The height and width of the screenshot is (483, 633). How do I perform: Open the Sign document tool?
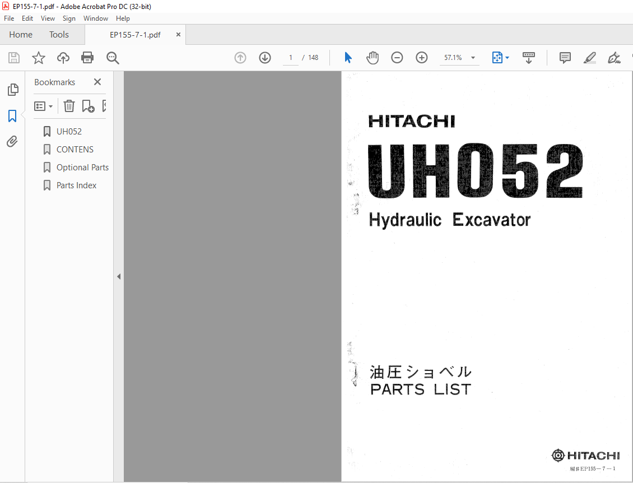click(x=614, y=58)
